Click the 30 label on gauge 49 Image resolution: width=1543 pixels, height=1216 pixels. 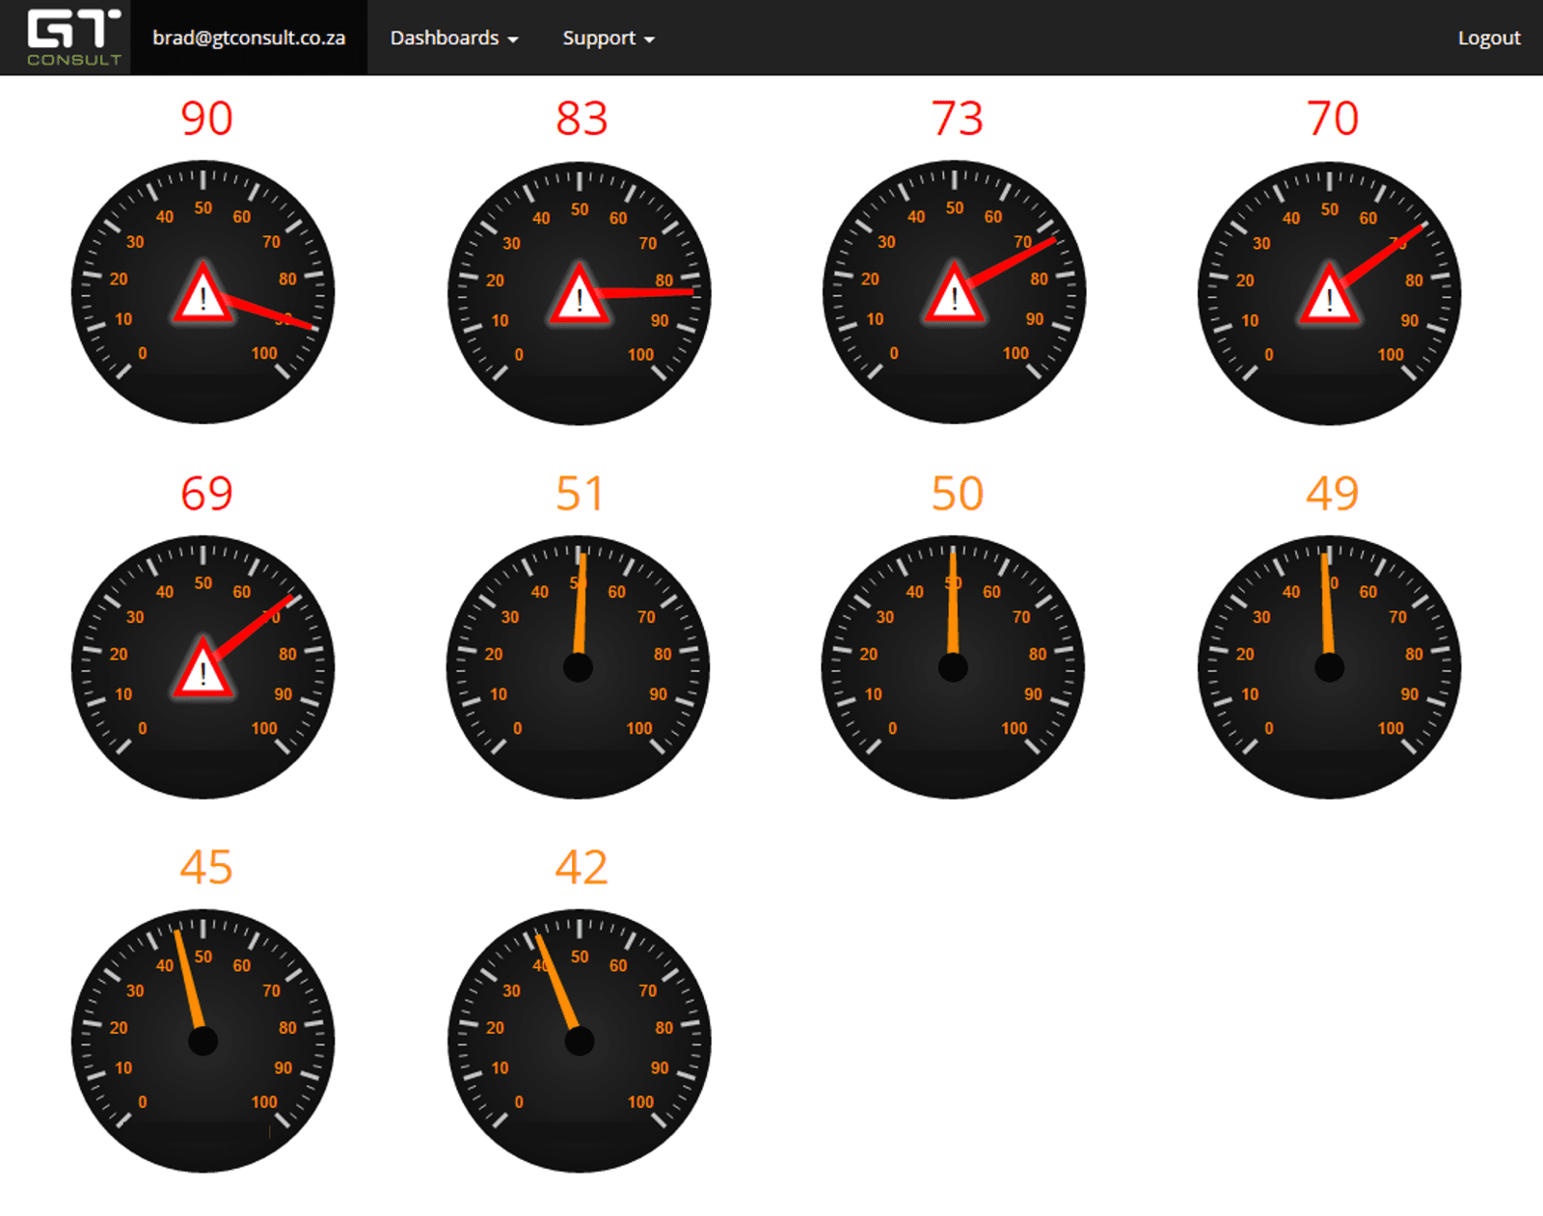pyautogui.click(x=1261, y=617)
